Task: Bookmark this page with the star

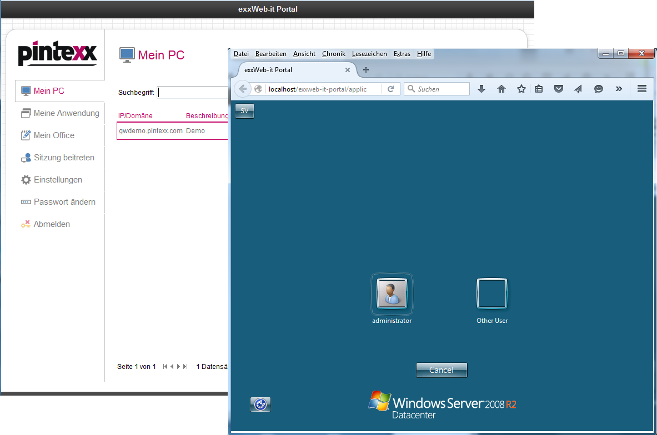Action: [521, 89]
